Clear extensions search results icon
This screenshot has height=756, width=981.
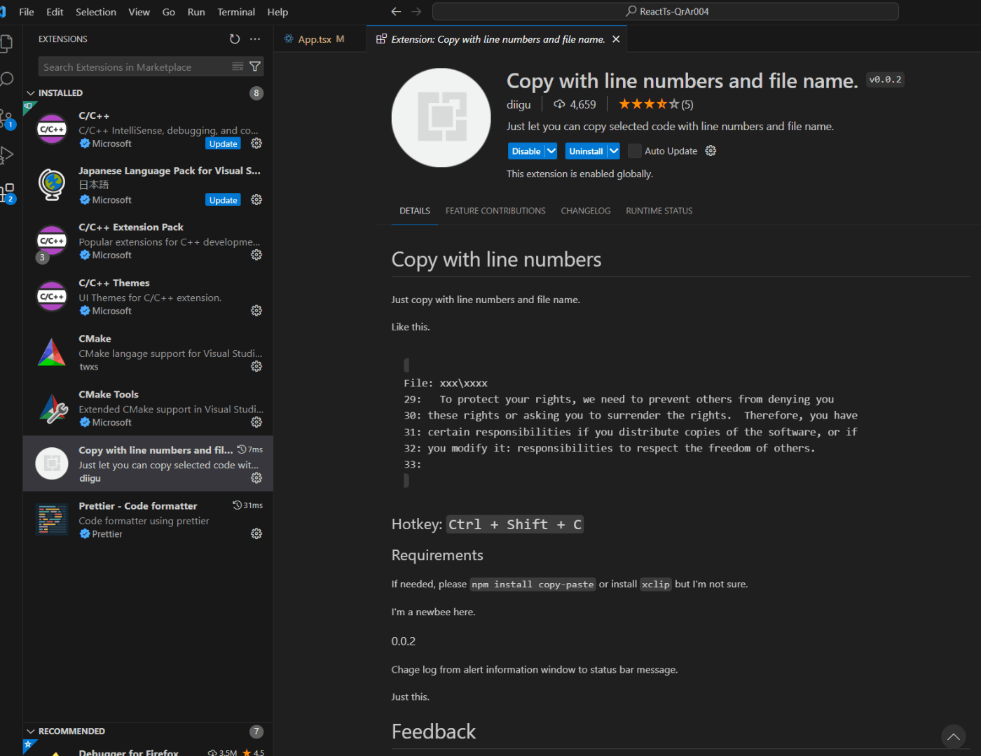(238, 66)
